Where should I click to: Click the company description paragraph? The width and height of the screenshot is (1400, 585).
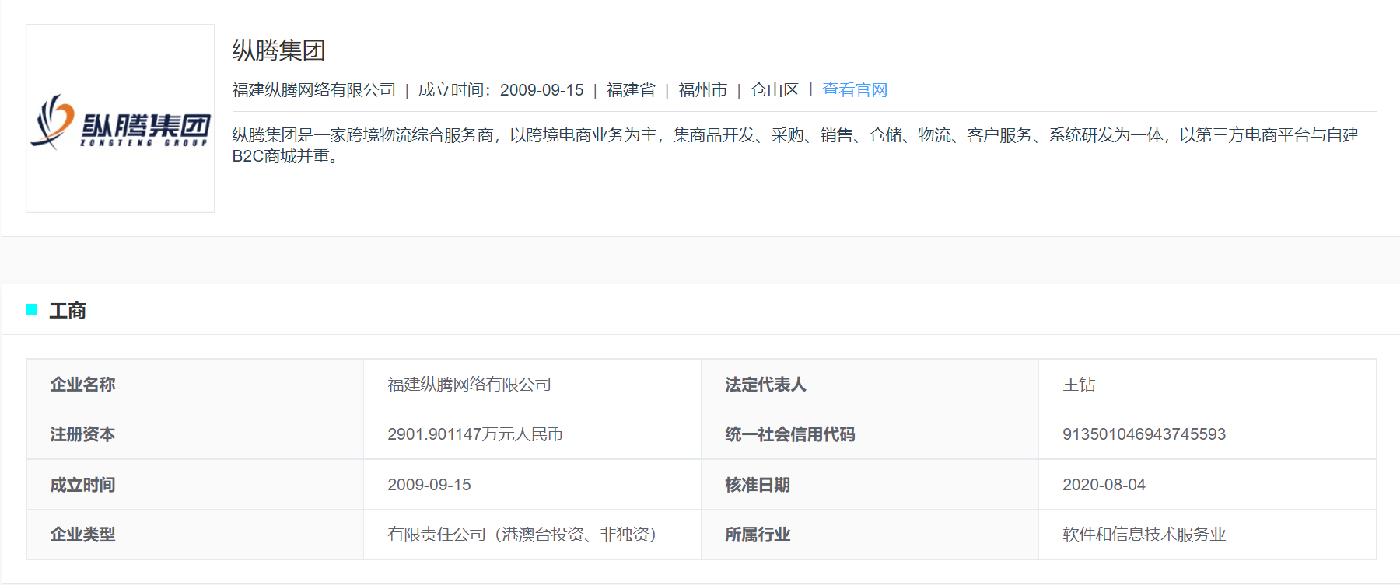tap(795, 145)
